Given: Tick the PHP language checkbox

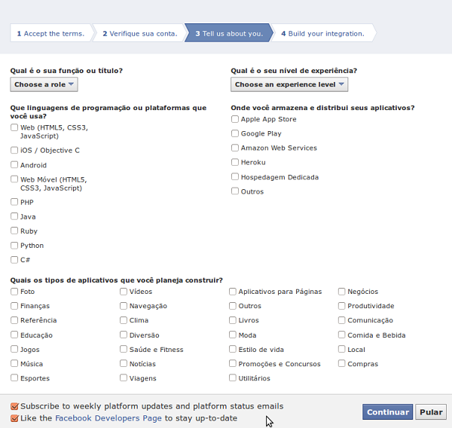Looking at the screenshot, I should (14, 202).
